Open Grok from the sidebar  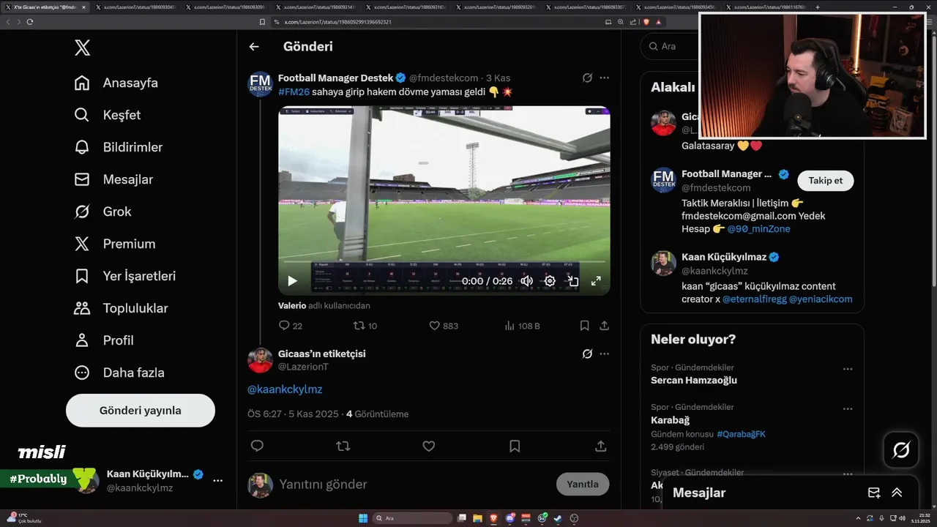click(x=102, y=212)
